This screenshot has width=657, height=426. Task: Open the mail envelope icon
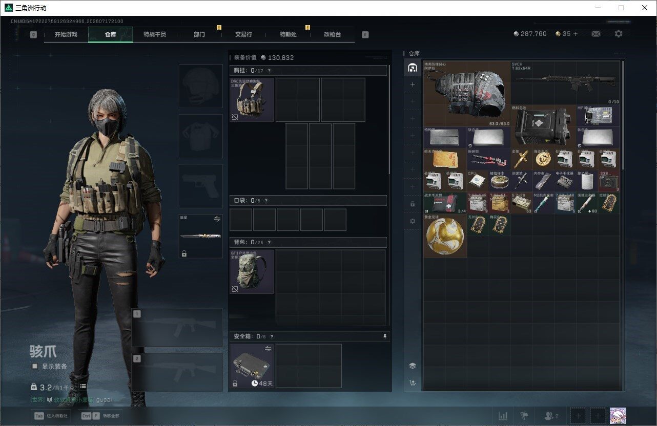pyautogui.click(x=596, y=34)
